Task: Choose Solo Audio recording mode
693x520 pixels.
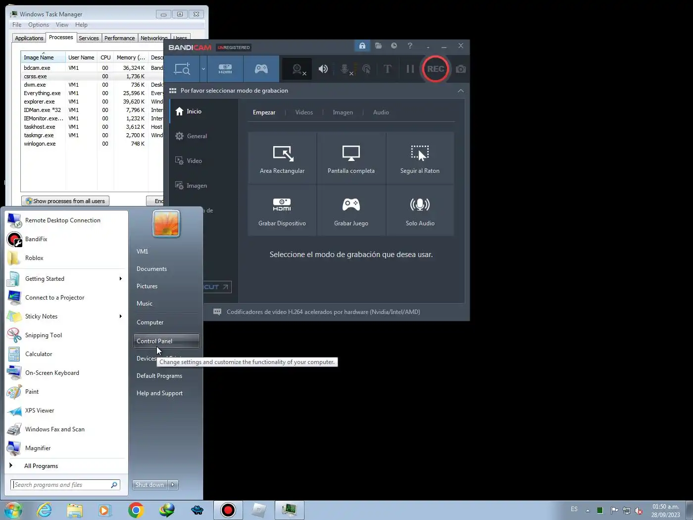Action: pos(420,210)
